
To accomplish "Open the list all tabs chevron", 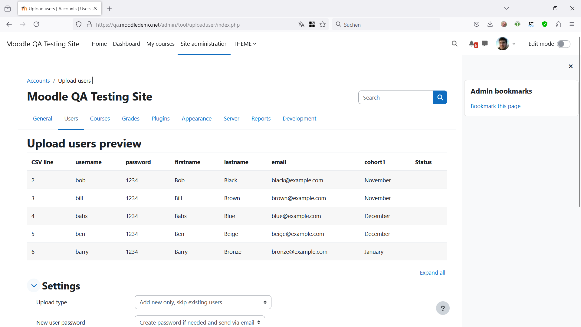I will coord(507,8).
